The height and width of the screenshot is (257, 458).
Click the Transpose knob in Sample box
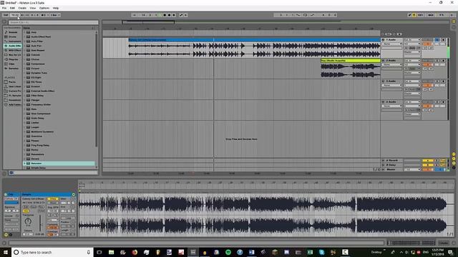(28, 221)
